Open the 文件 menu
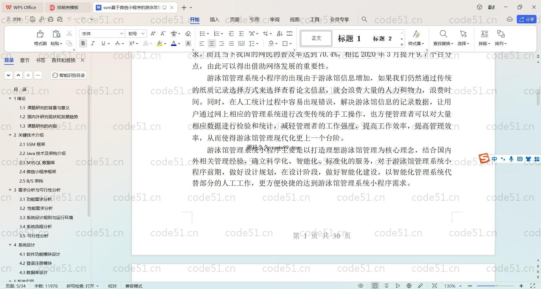 tap(14, 19)
